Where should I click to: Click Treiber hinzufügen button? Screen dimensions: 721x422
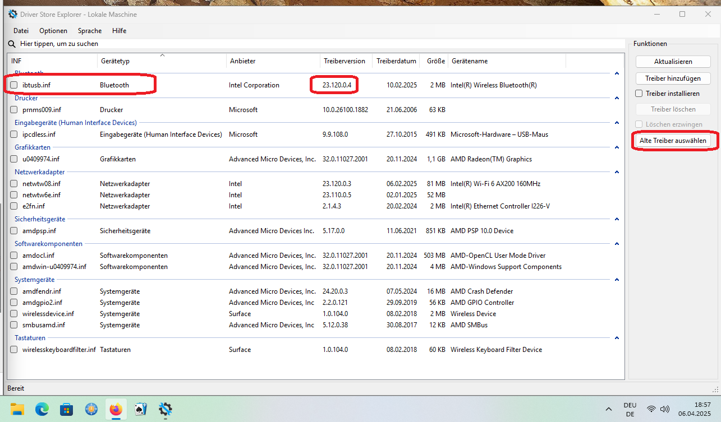pyautogui.click(x=673, y=78)
